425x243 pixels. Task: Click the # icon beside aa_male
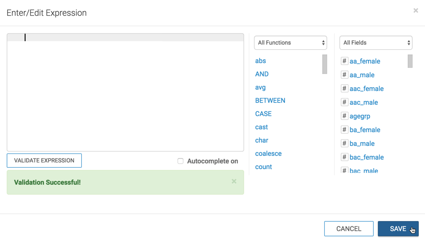[345, 75]
